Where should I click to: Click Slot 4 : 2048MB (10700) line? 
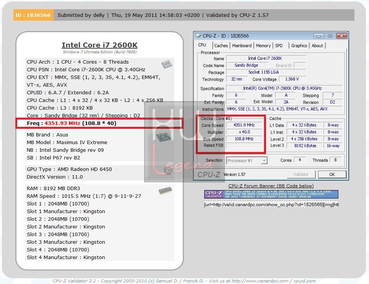click(58, 250)
